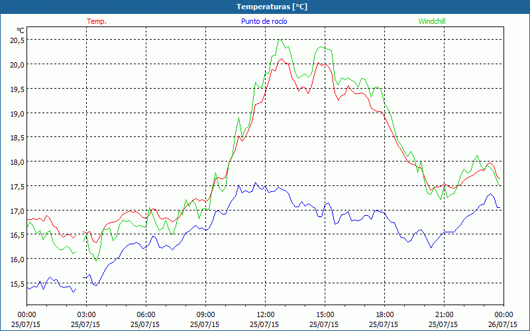This screenshot has height=331, width=530.
Task: Click the blue dew point peak near 11:30
Action: point(255,183)
